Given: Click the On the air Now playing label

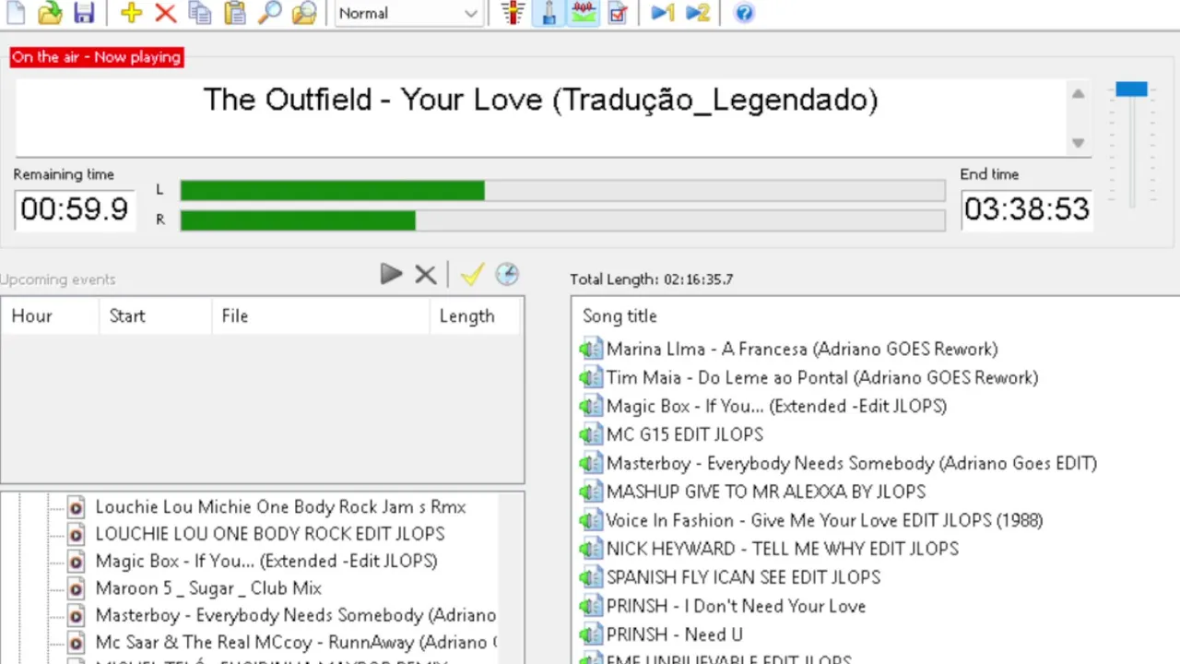Looking at the screenshot, I should pos(96,57).
